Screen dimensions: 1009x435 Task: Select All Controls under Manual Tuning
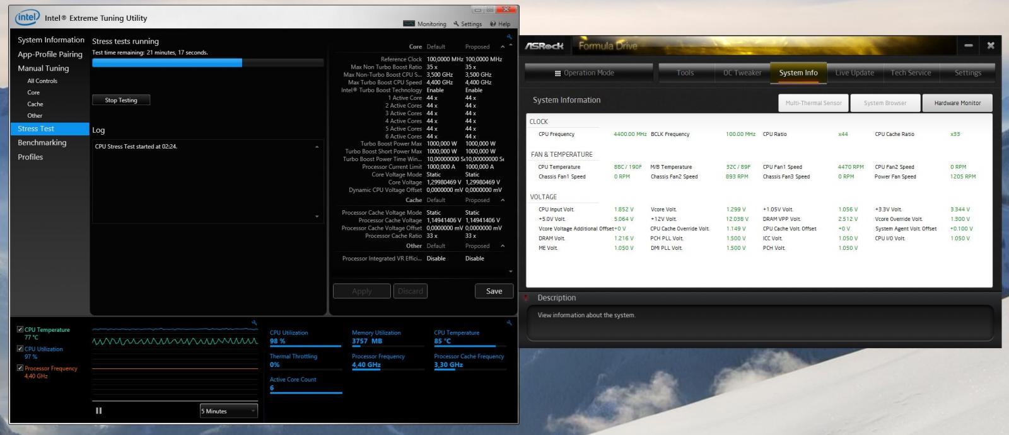[x=42, y=81]
